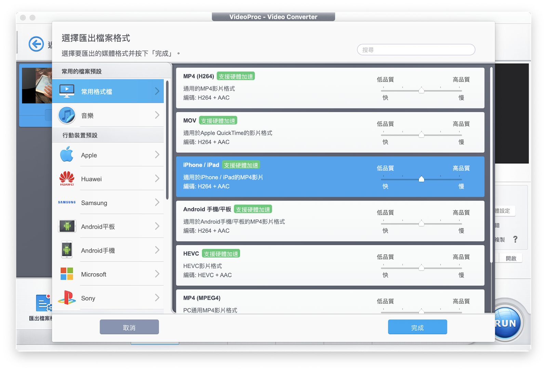Click the 通用的MP4影片格式 description
This screenshot has height=371, width=547.
tap(209, 88)
